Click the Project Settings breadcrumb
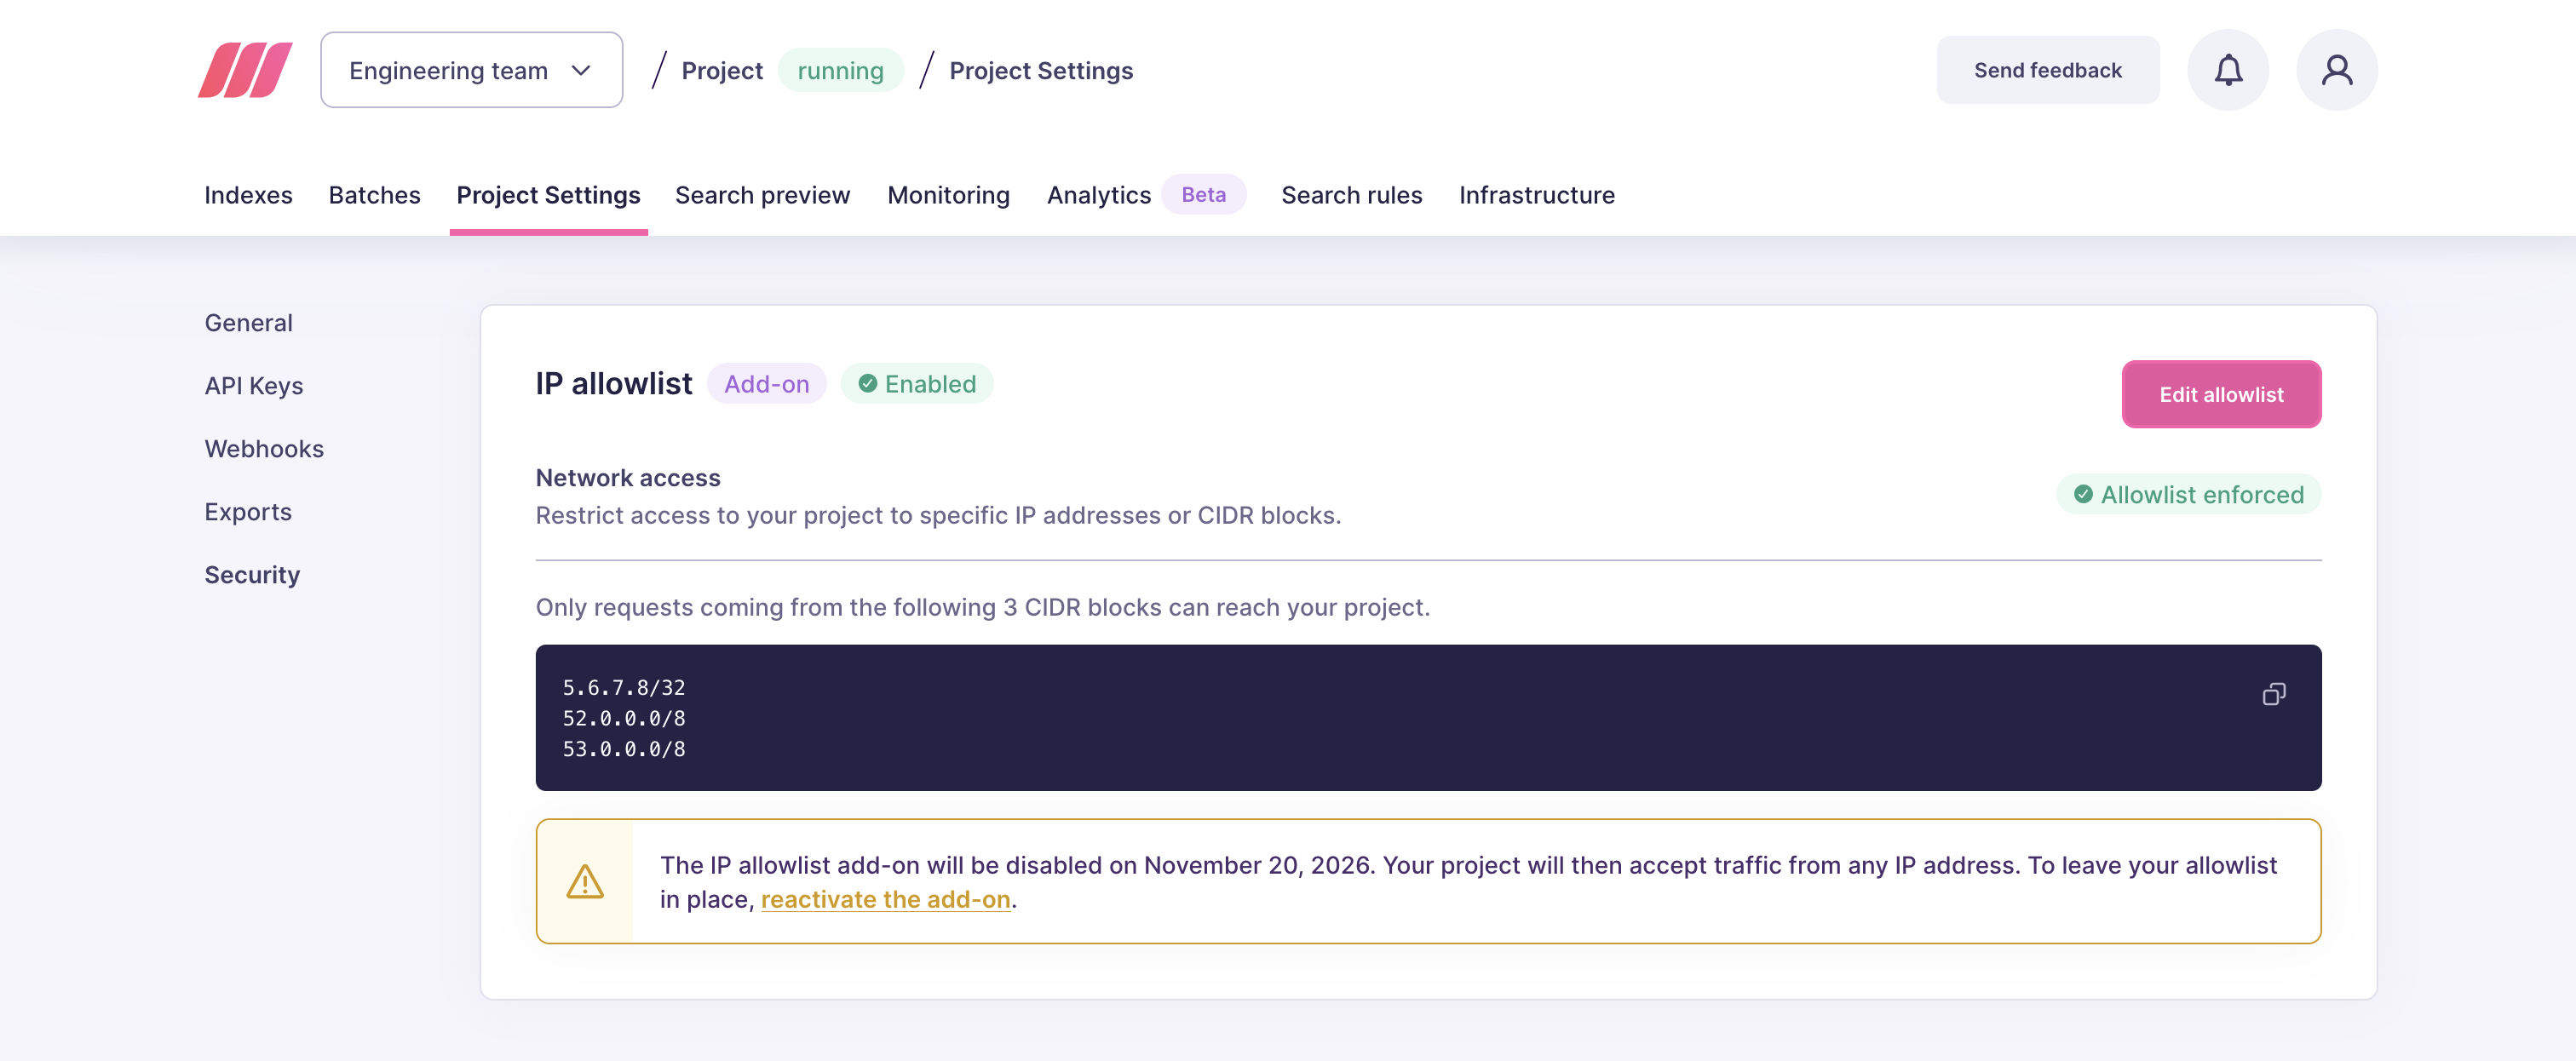This screenshot has height=1061, width=2576. click(1040, 71)
